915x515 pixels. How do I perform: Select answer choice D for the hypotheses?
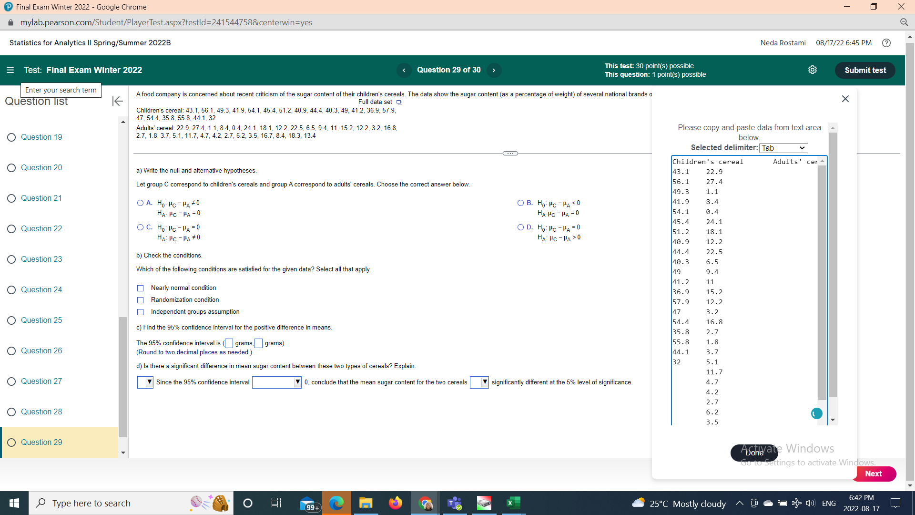521,227
